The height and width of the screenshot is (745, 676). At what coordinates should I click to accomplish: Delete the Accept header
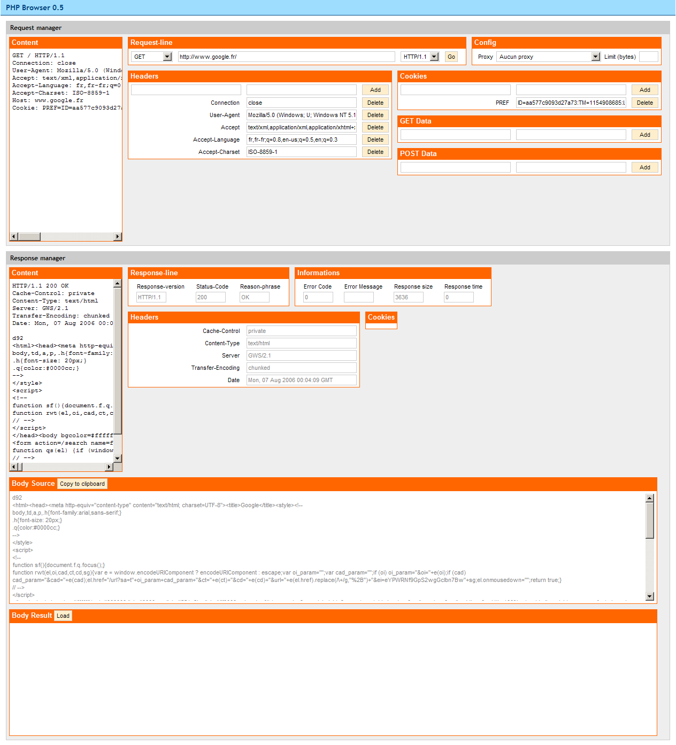pyautogui.click(x=375, y=127)
